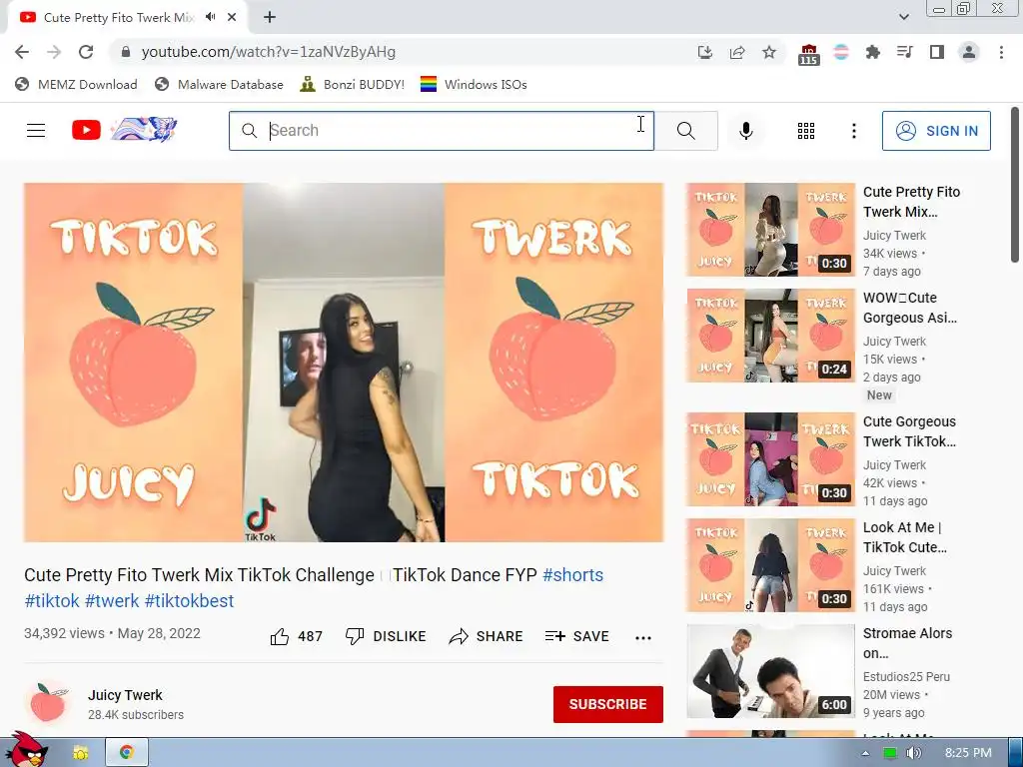Open the Juicy Twerk channel avatar
The width and height of the screenshot is (1023, 767).
[48, 704]
